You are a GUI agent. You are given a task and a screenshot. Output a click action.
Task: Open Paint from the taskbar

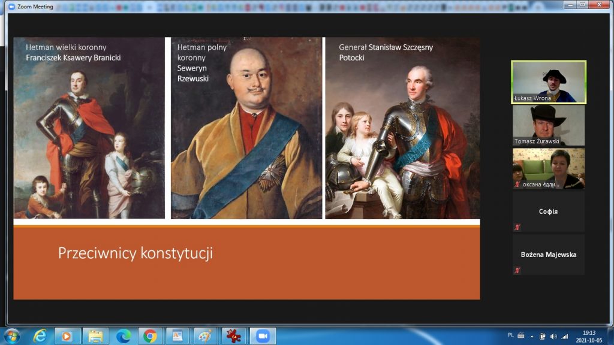(206, 335)
